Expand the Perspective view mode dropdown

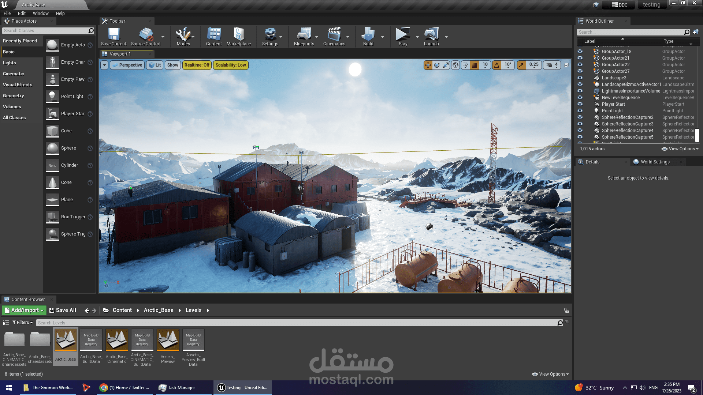[x=127, y=65]
